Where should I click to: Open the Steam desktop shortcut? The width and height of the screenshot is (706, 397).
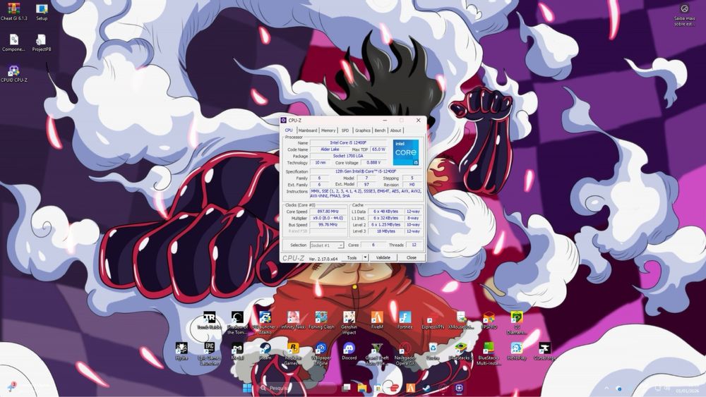(265, 351)
